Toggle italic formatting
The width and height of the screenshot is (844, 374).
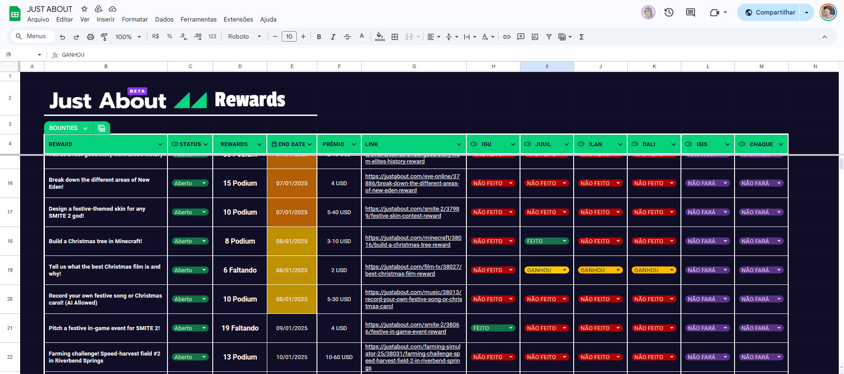(333, 37)
